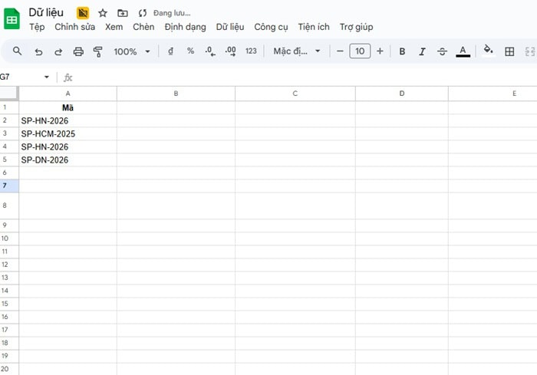Decrease font size with minus button
Viewport: 537px width, 375px height.
click(x=340, y=51)
